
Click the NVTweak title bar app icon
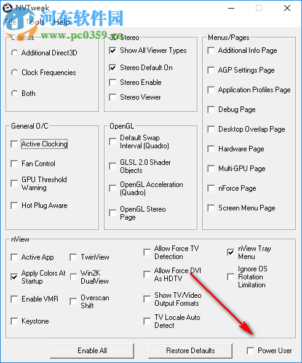click(x=7, y=8)
